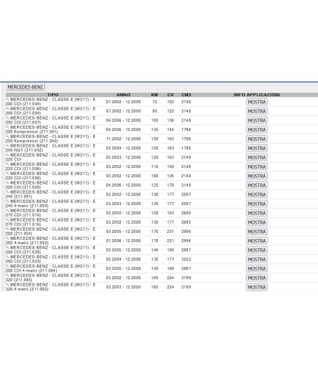Show applications for E 280 CDI 4-matic (211.084)
Screen dimensions: 318x373
257,269
